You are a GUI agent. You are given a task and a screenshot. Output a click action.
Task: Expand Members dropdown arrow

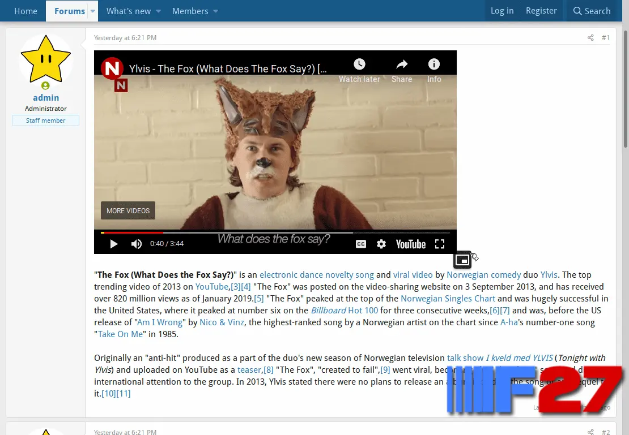point(216,11)
